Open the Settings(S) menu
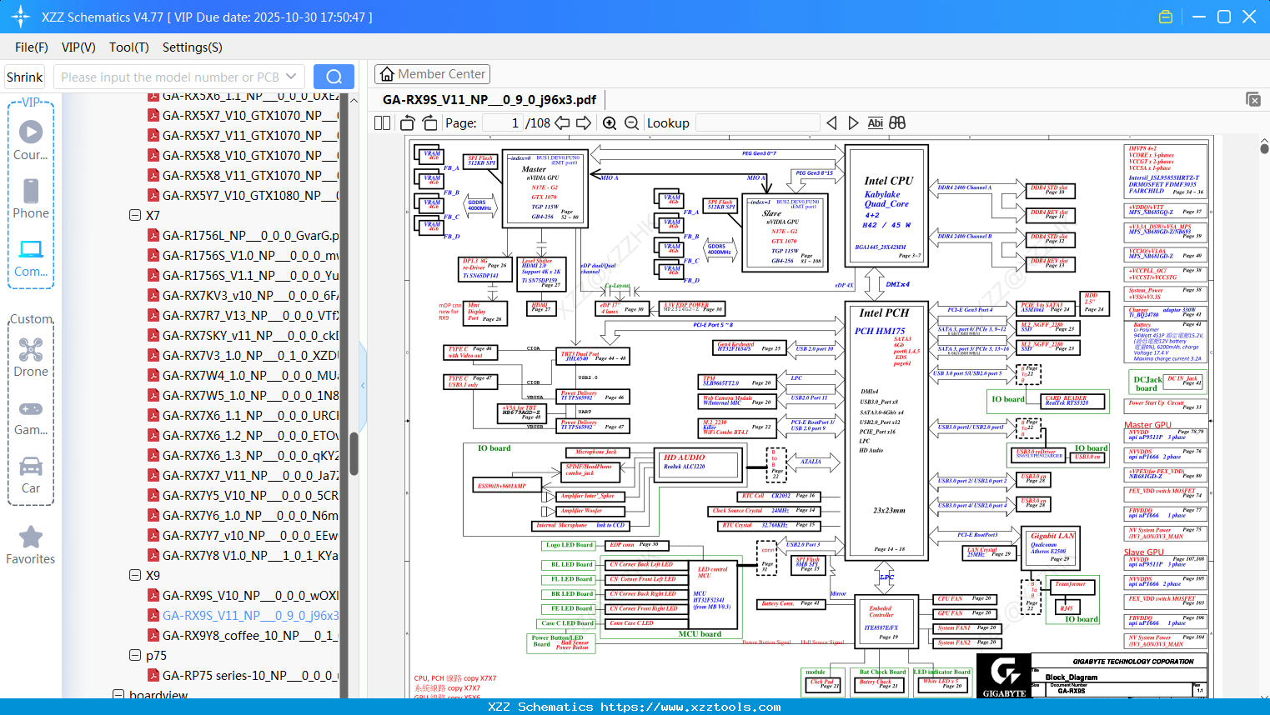 tap(192, 47)
